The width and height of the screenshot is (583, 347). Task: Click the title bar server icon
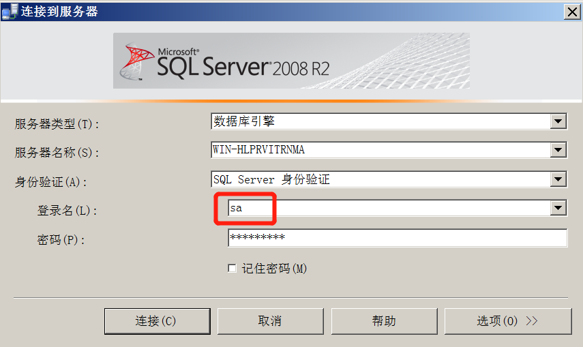point(10,11)
